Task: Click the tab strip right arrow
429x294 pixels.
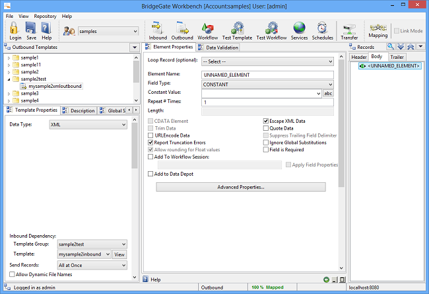Action: click(x=136, y=110)
